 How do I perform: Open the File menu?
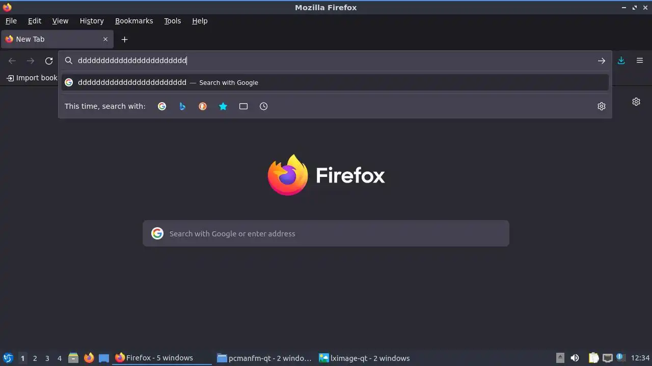[x=11, y=21]
